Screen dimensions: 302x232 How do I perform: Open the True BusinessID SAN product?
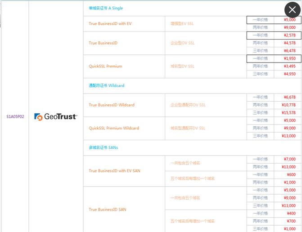(x=108, y=210)
